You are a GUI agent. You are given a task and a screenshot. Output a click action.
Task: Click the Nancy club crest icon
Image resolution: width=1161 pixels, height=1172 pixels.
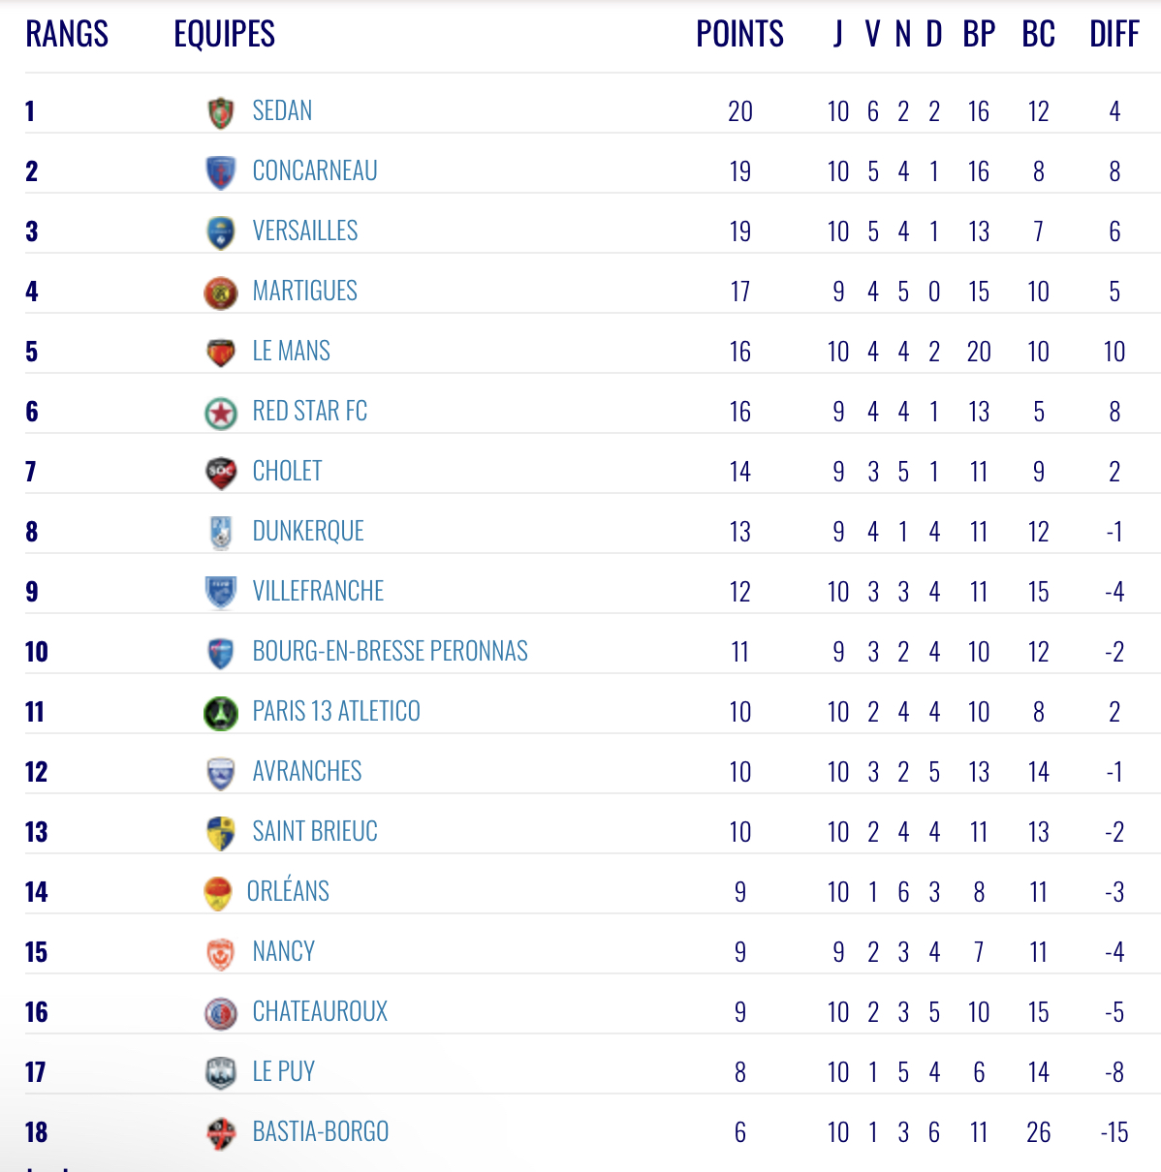pos(221,953)
